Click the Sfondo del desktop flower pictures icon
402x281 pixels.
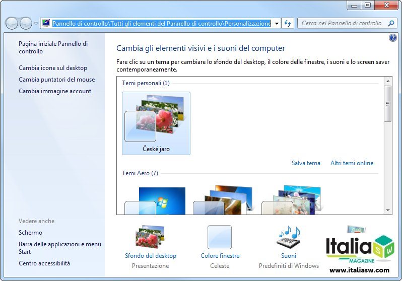click(x=150, y=237)
